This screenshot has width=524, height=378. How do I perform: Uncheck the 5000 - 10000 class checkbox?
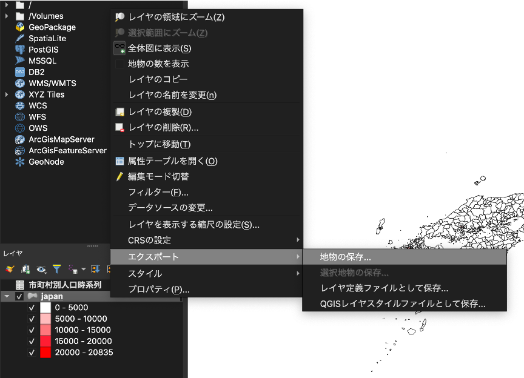click(x=32, y=319)
